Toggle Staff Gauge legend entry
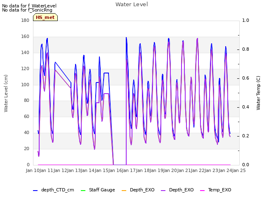 (x=98, y=190)
